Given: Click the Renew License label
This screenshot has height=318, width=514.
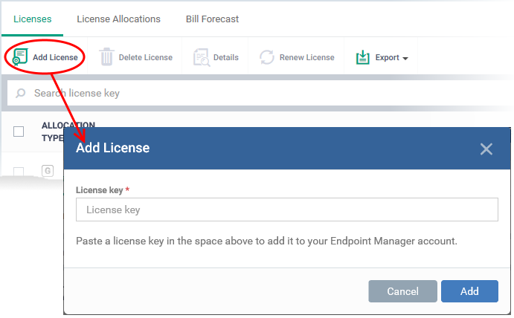Looking at the screenshot, I should 306,57.
